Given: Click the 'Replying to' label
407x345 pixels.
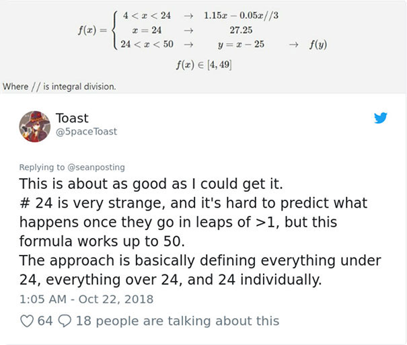Looking at the screenshot, I should (x=42, y=167).
